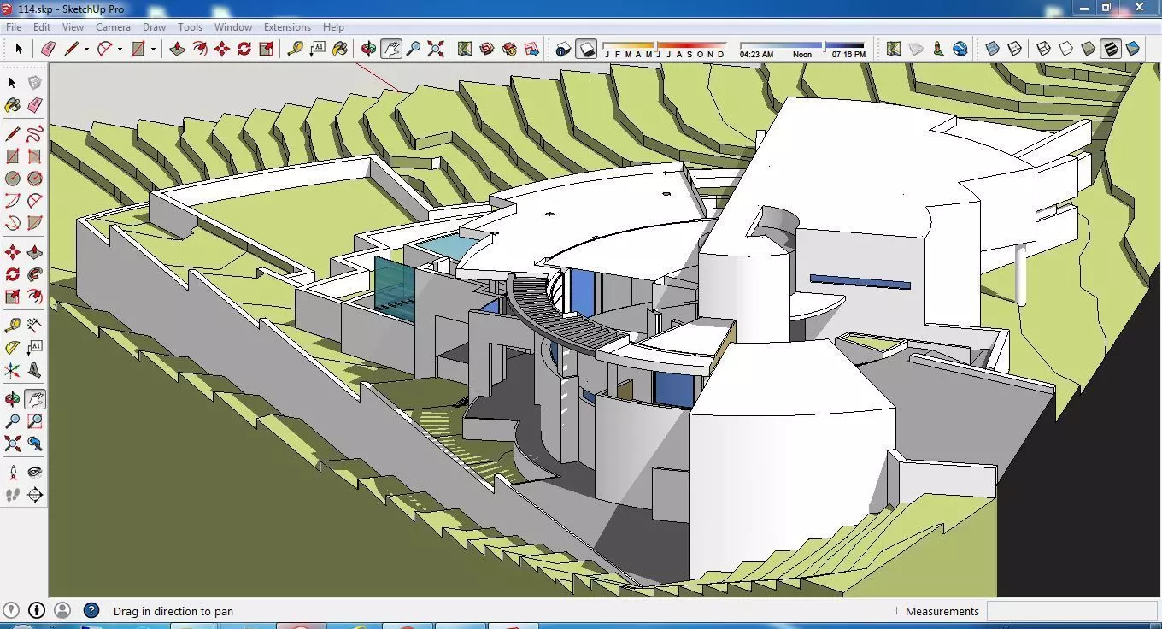This screenshot has height=629, width=1162.
Task: Expand the Shape tool dropdown arrow
Action: pos(153,49)
